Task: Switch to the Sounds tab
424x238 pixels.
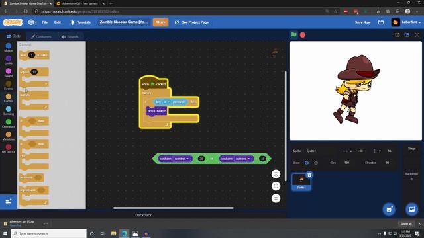Action: [70, 37]
